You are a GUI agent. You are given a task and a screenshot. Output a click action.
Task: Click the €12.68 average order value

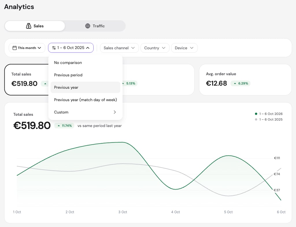coord(216,83)
